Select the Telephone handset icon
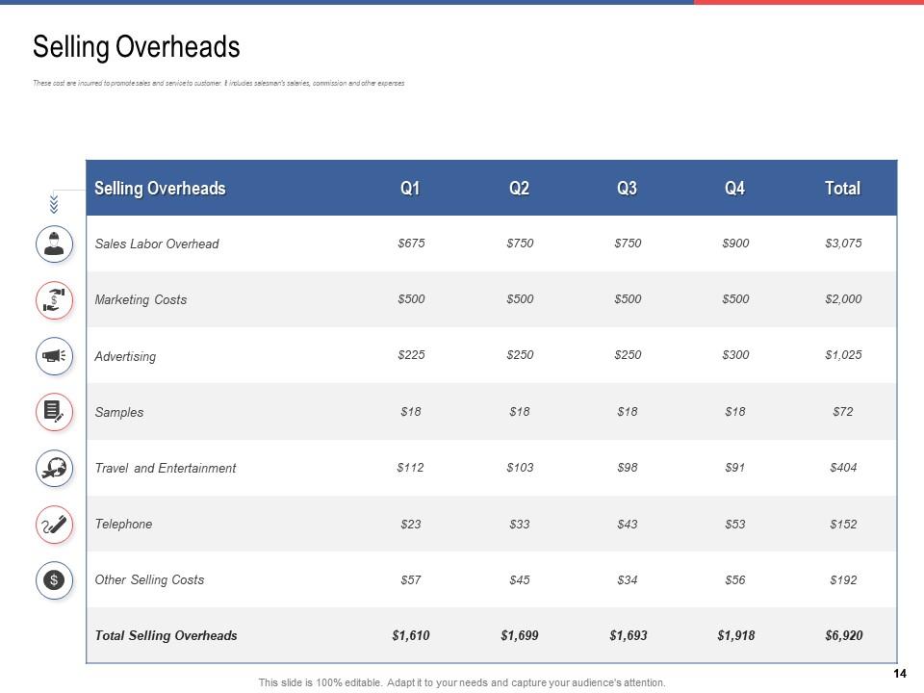 pos(54,525)
